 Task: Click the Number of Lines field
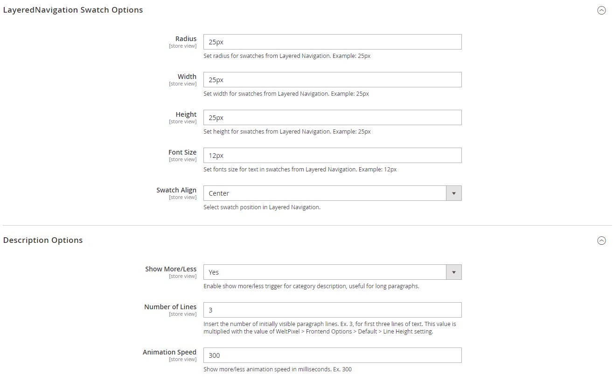[332, 310]
